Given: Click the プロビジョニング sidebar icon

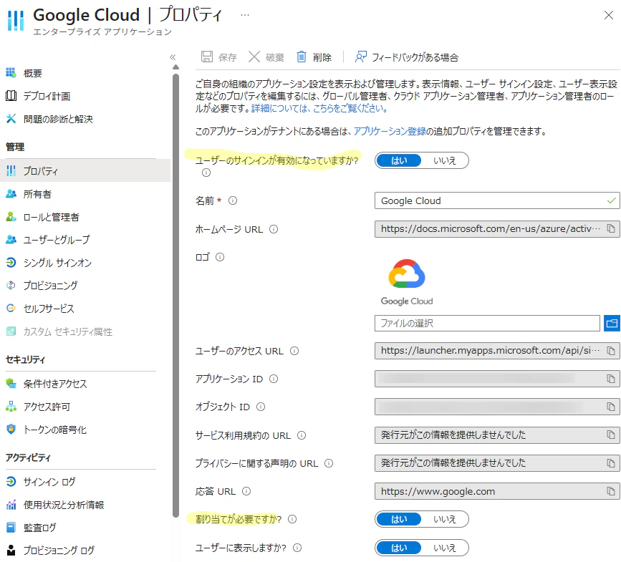Looking at the screenshot, I should (x=11, y=285).
